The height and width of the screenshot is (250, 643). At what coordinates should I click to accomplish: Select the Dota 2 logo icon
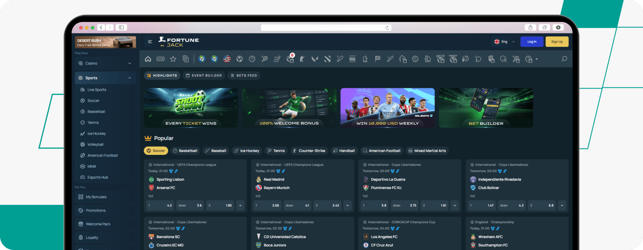(x=327, y=59)
